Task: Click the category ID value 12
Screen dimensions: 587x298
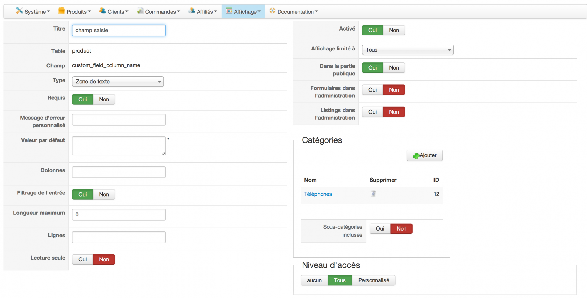Action: coord(436,194)
